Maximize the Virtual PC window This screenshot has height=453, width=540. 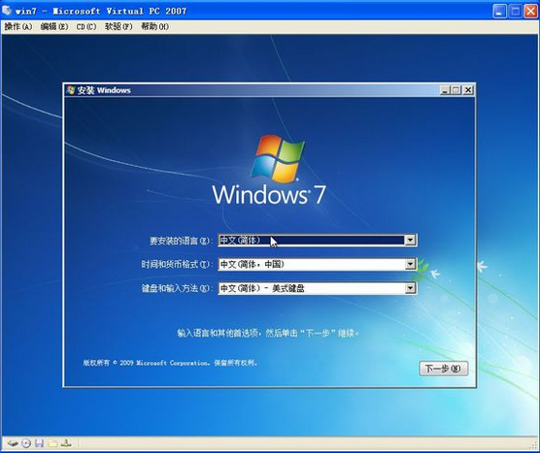tap(515, 11)
